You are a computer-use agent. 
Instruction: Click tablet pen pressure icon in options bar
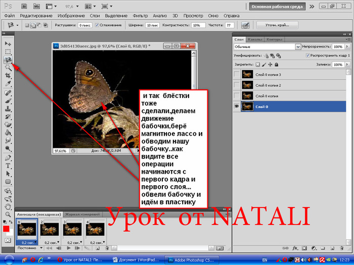[x=245, y=25]
